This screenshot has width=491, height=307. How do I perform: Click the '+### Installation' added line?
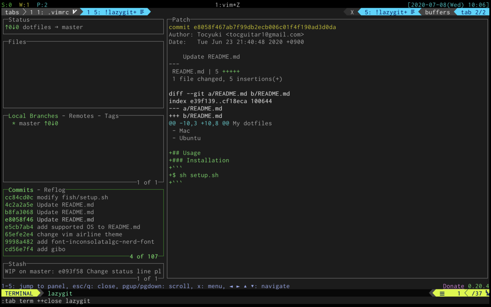pyautogui.click(x=199, y=160)
